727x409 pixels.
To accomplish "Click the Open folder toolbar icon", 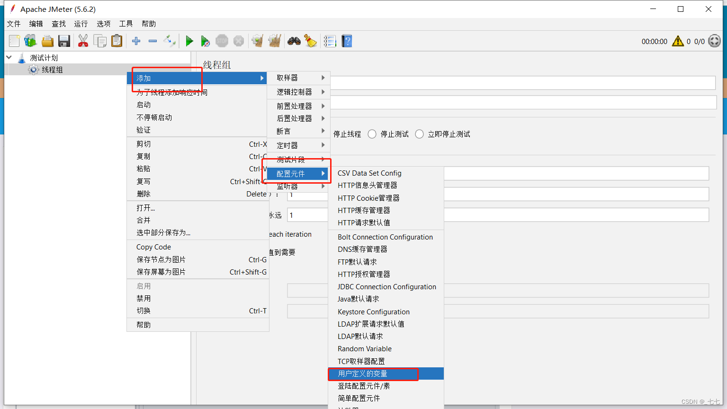I will 47,41.
